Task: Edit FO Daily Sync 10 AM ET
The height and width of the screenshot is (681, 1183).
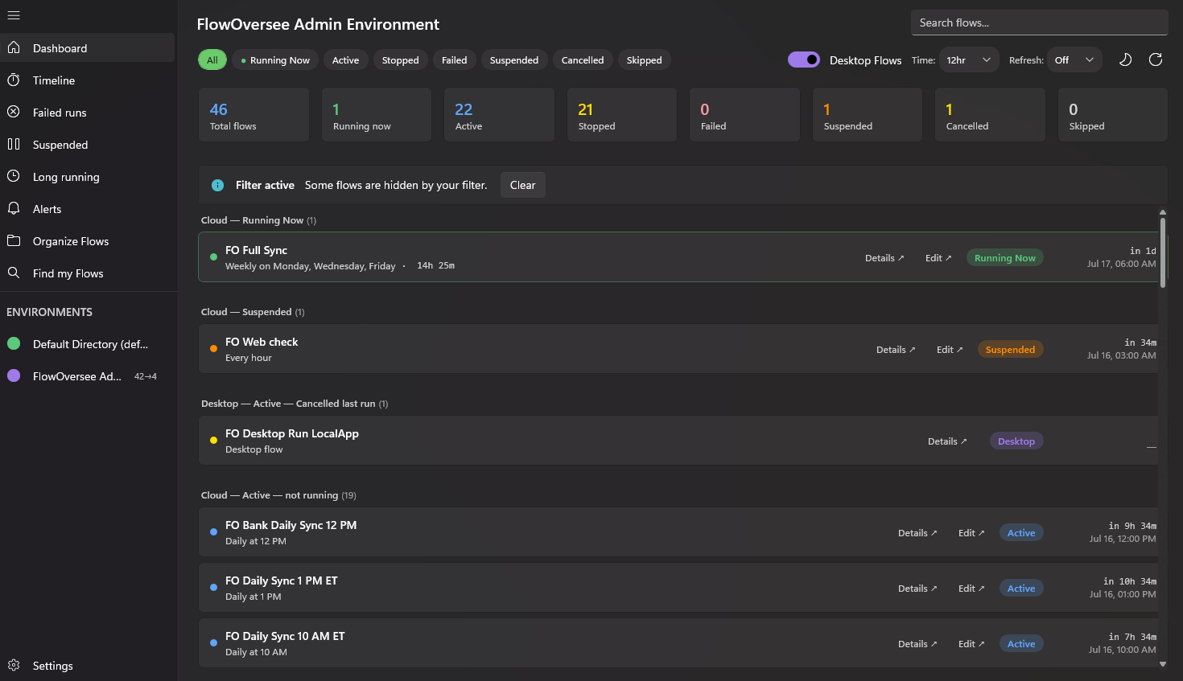Action: click(x=971, y=644)
